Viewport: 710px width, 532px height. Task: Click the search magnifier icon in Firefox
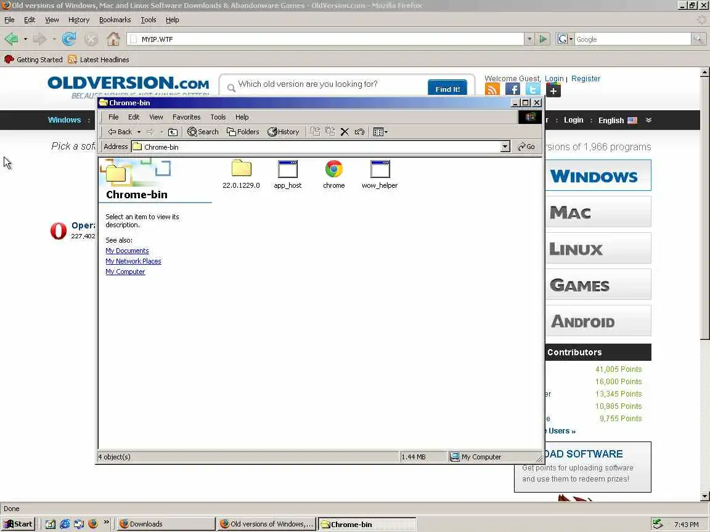698,39
